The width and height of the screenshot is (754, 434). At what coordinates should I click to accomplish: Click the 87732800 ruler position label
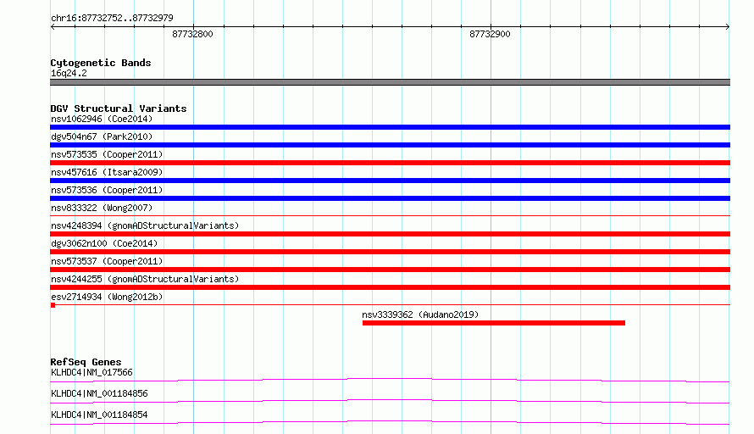(x=192, y=34)
